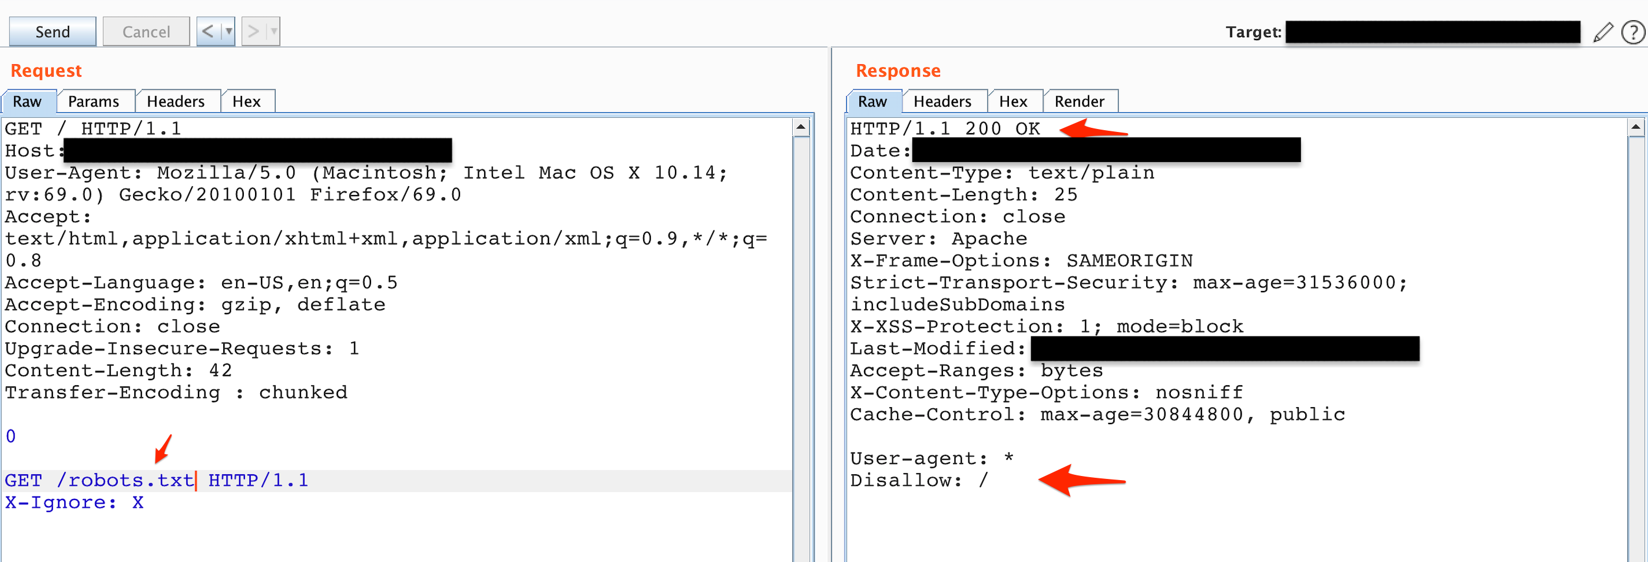Open help via the question mark icon
The height and width of the screenshot is (562, 1648).
pos(1633,32)
